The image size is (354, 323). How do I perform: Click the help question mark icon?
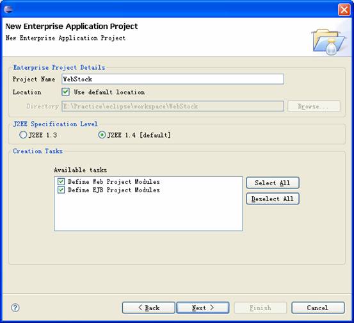pyautogui.click(x=15, y=308)
